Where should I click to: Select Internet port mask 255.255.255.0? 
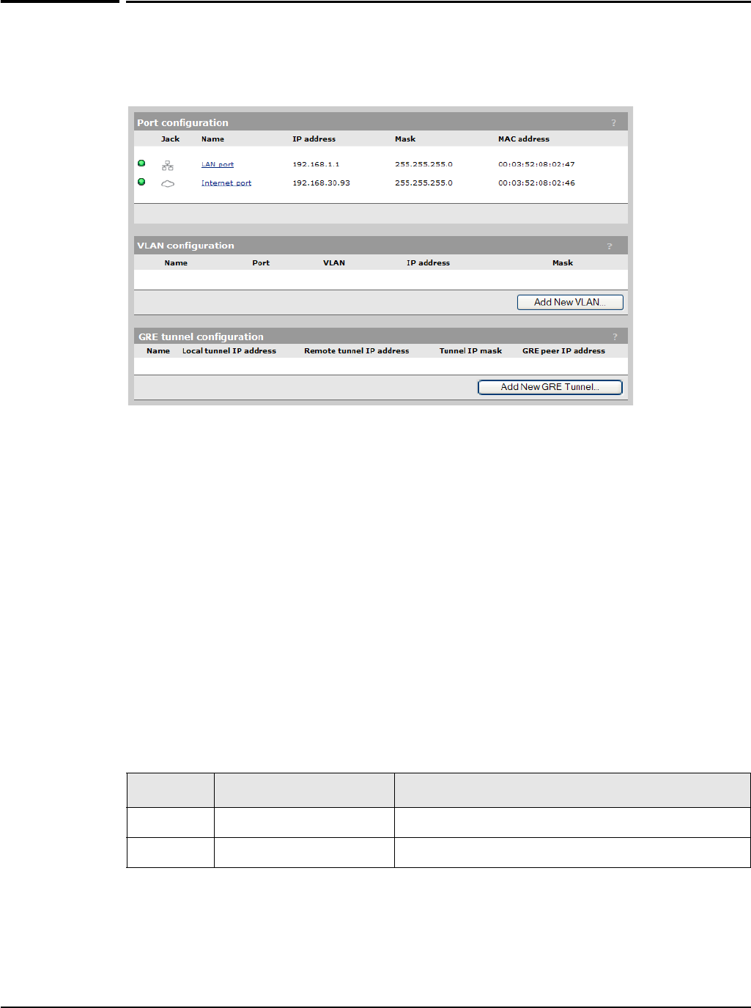[423, 183]
